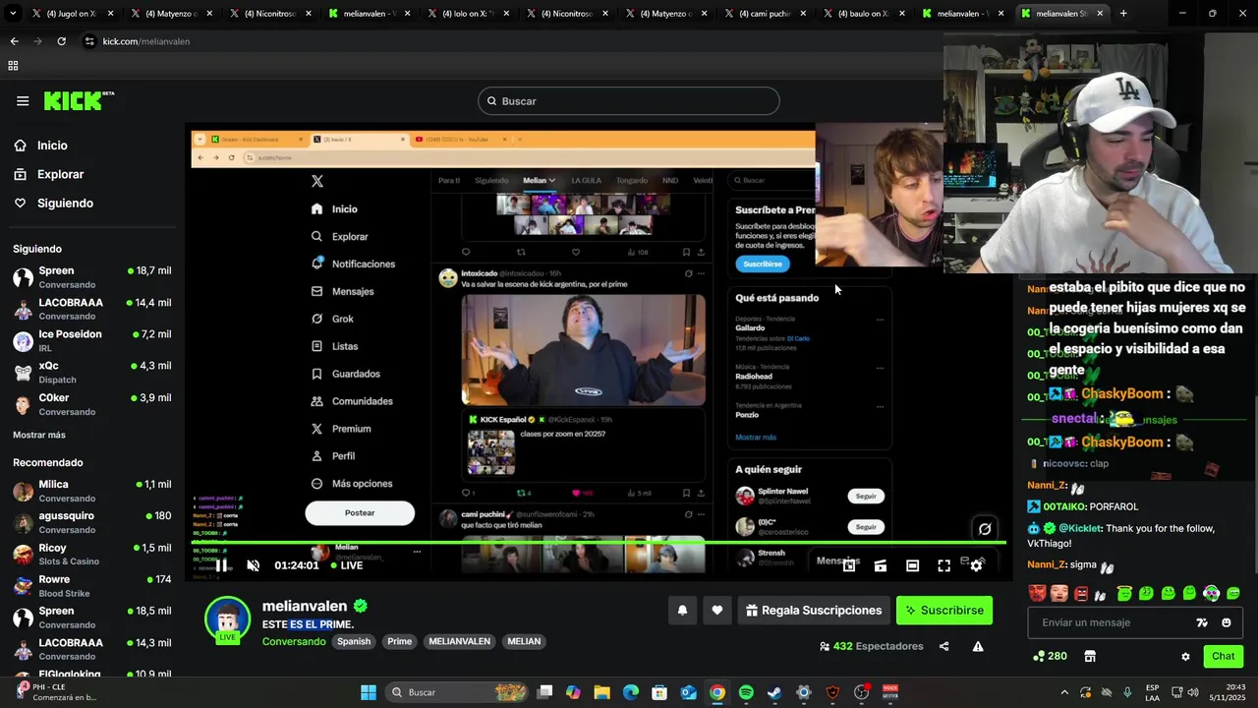Open recommended channel Ricoy

(x=92, y=555)
